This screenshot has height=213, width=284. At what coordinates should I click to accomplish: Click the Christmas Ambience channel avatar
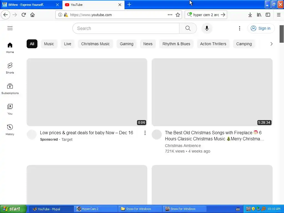[x=157, y=135]
